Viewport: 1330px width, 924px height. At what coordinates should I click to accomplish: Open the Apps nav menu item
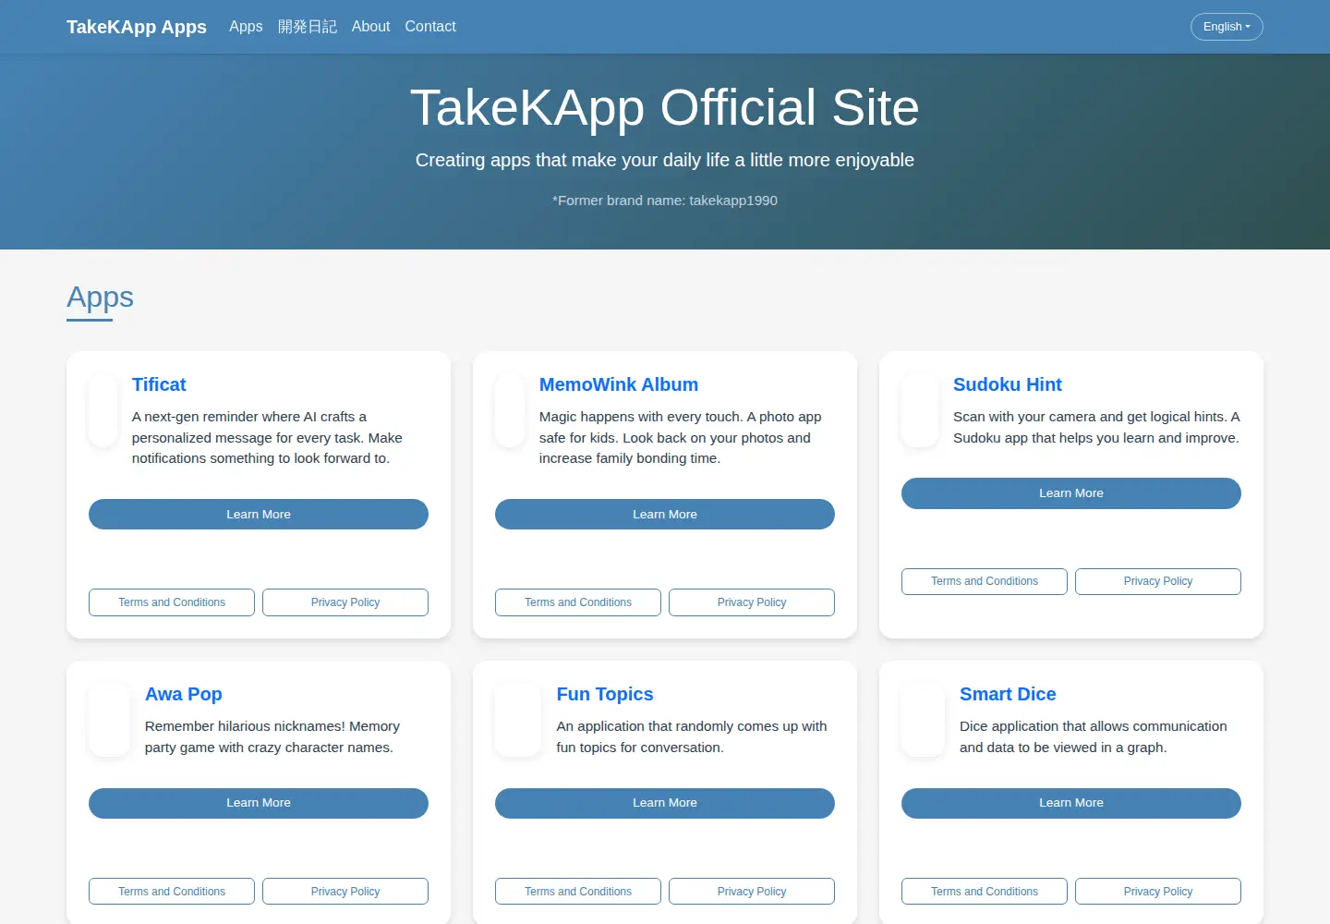246,27
